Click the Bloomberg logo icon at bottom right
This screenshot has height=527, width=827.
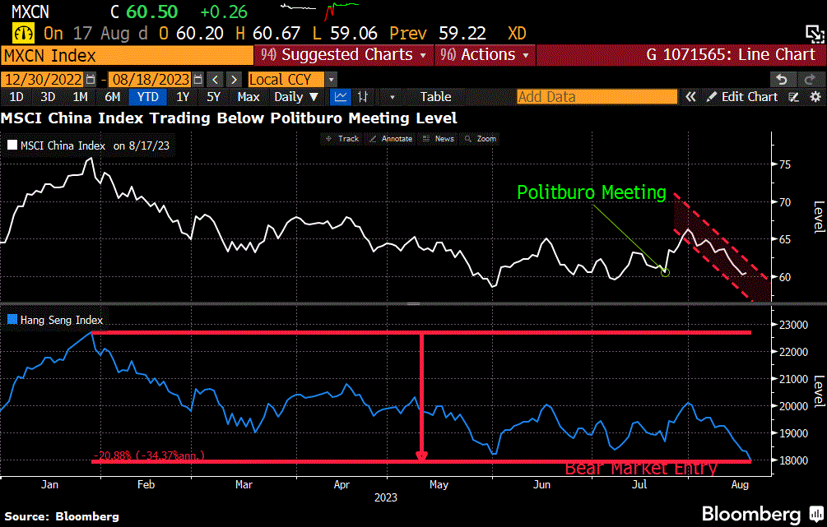(816, 513)
